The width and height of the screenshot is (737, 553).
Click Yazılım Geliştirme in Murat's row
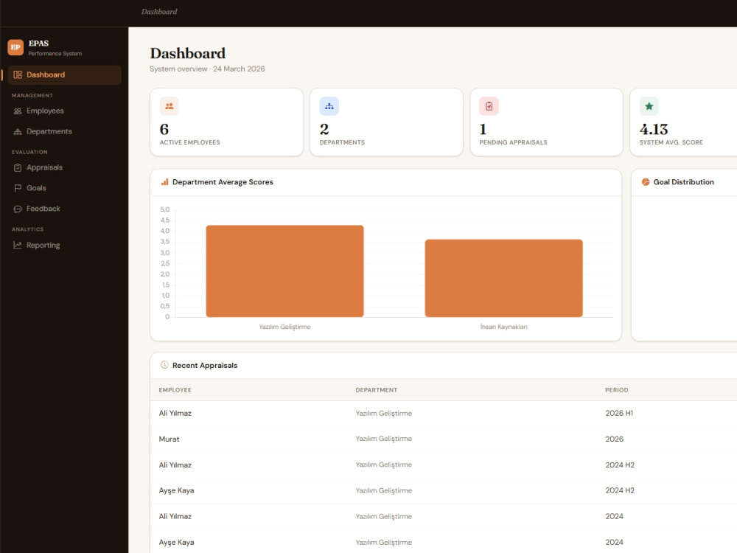pos(383,439)
